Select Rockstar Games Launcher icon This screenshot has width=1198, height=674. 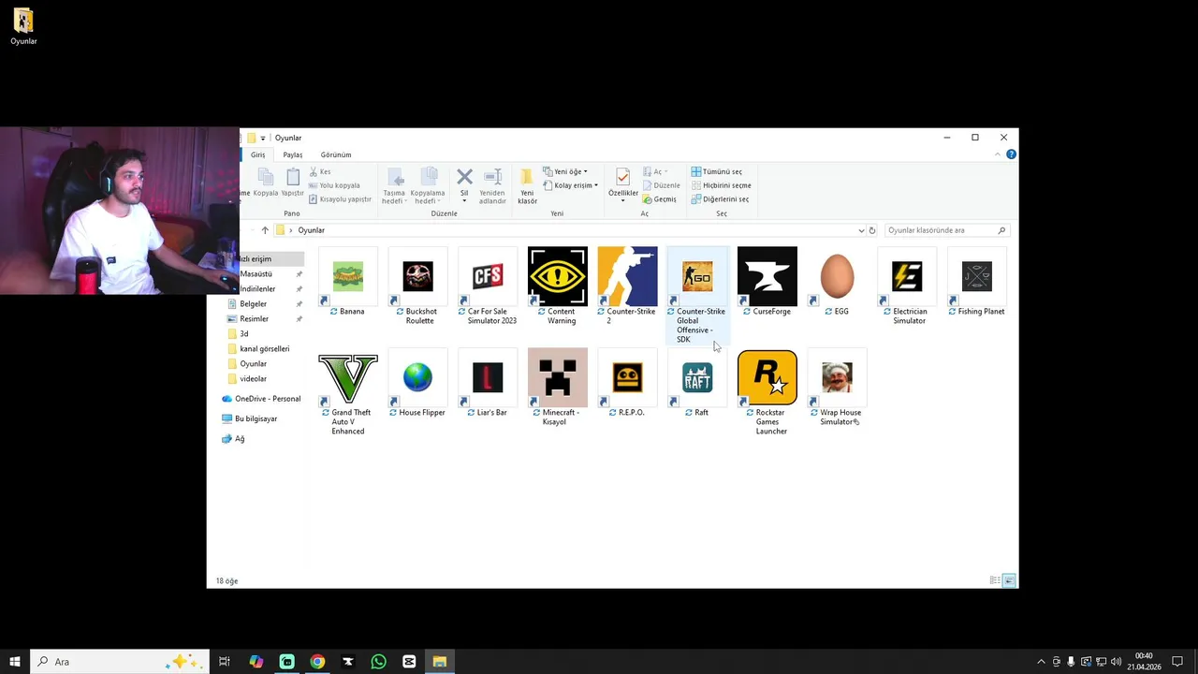[x=767, y=377]
